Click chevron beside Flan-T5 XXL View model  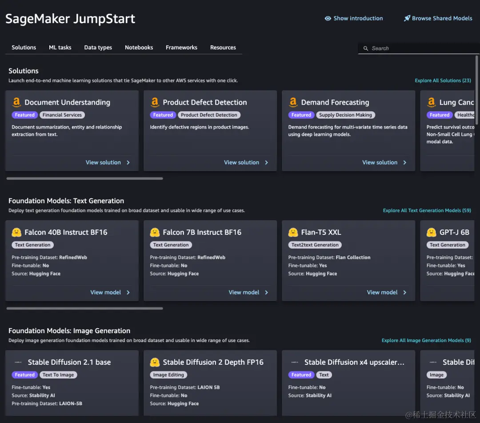click(405, 293)
